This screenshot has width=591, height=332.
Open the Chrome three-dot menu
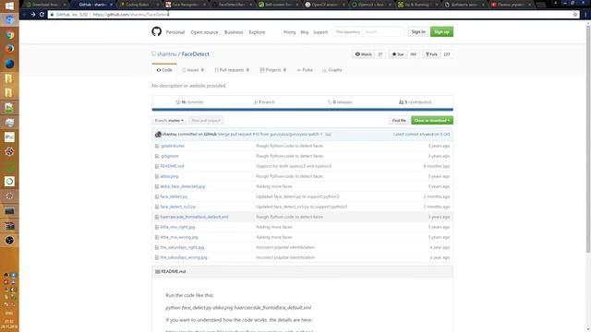[585, 15]
